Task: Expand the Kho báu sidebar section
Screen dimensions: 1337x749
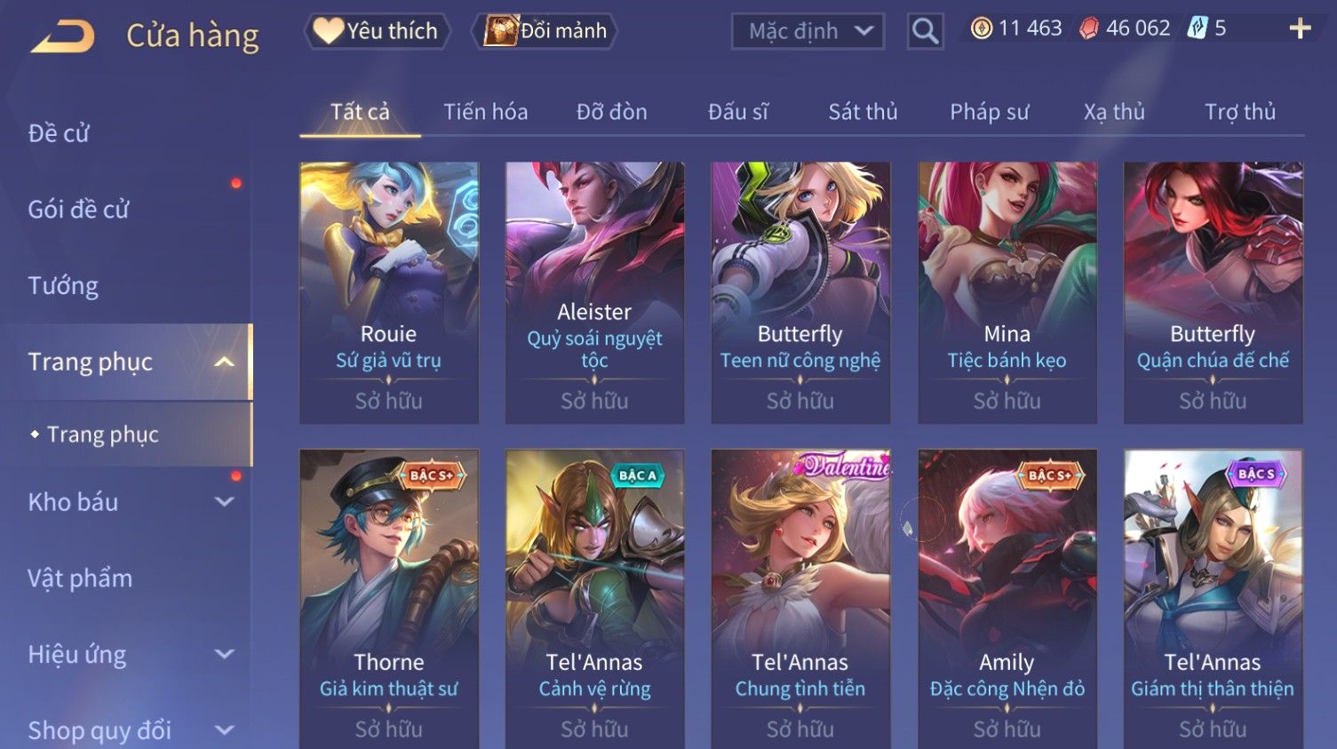Action: (224, 502)
